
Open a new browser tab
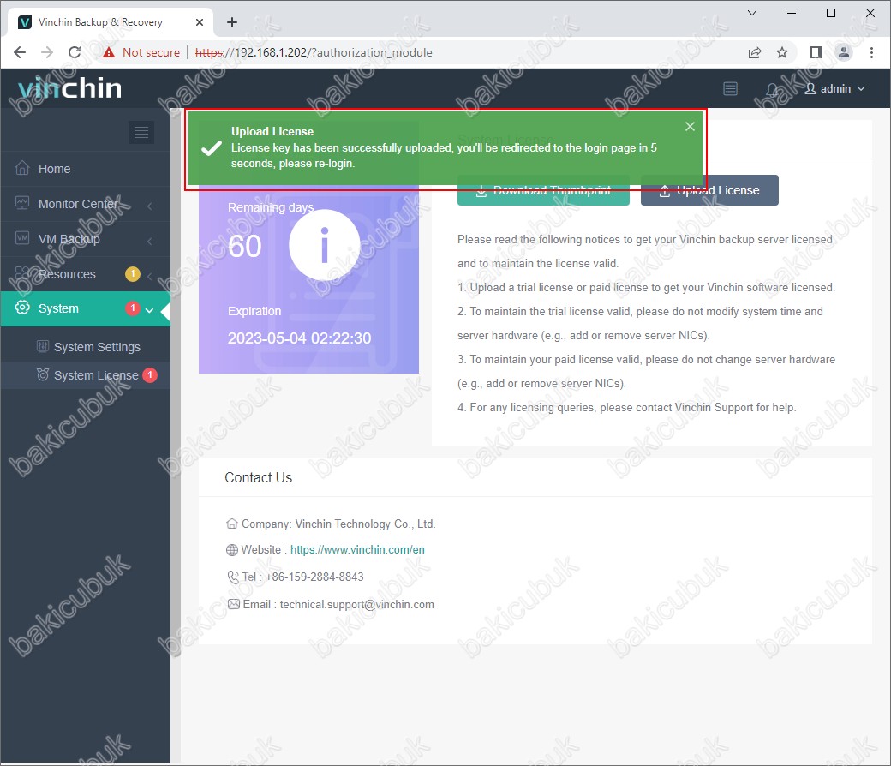click(232, 22)
